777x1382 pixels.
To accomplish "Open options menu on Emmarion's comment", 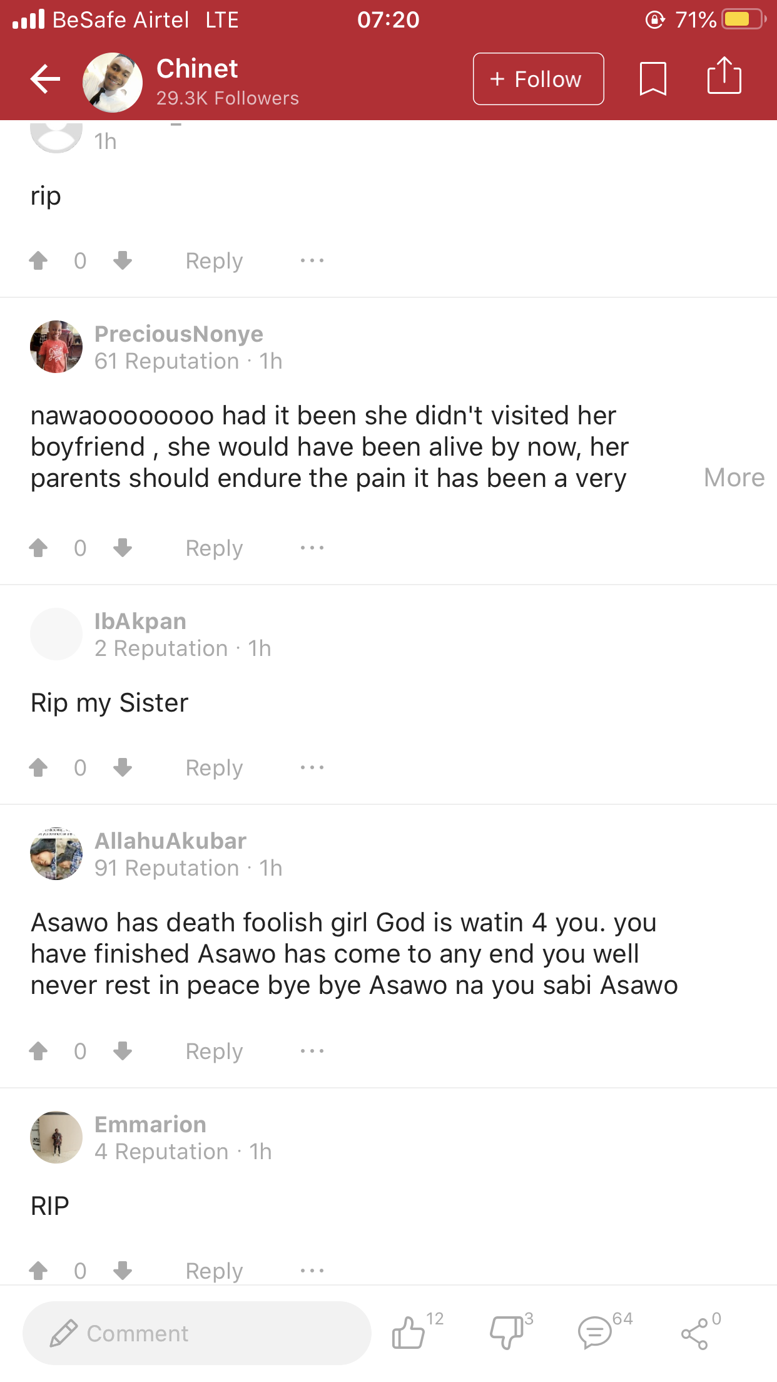I will click(x=312, y=1271).
